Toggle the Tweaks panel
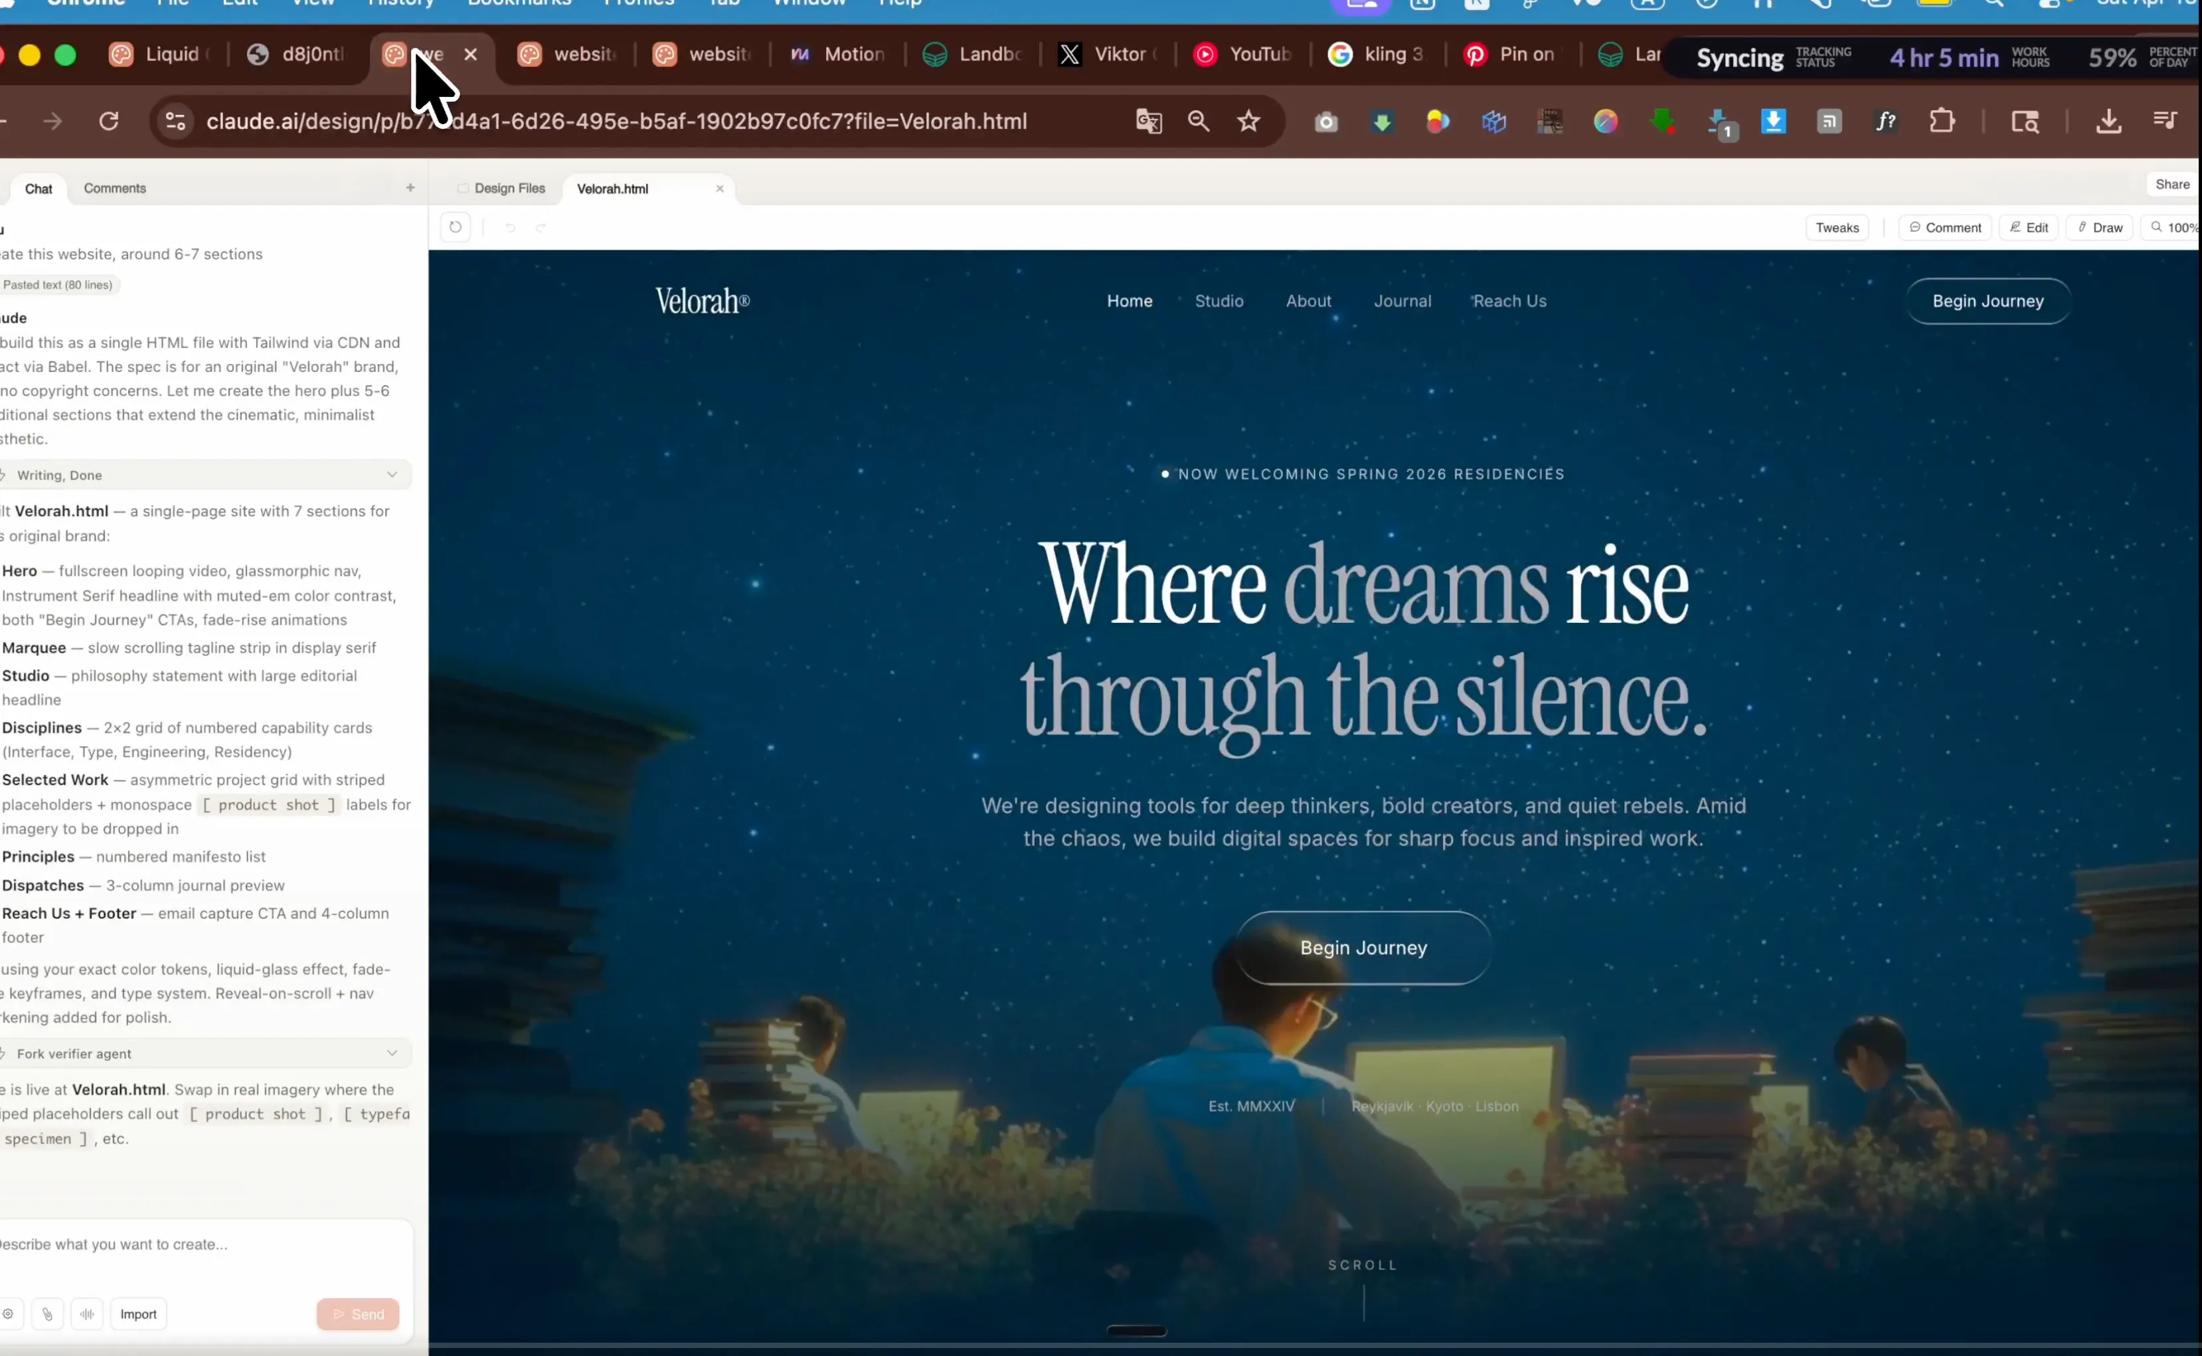Image resolution: width=2202 pixels, height=1356 pixels. (1837, 228)
